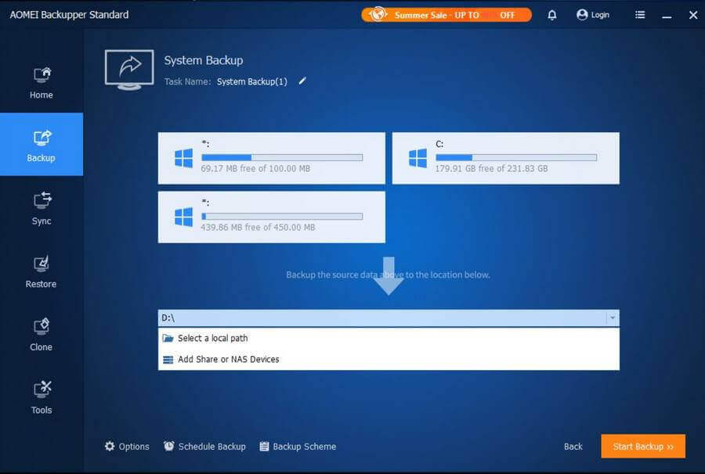Open backup Options
This screenshot has height=474, width=705.
pos(127,446)
